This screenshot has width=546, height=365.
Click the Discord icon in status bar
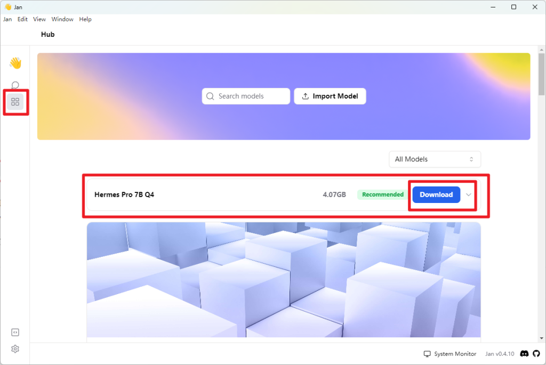pos(524,354)
